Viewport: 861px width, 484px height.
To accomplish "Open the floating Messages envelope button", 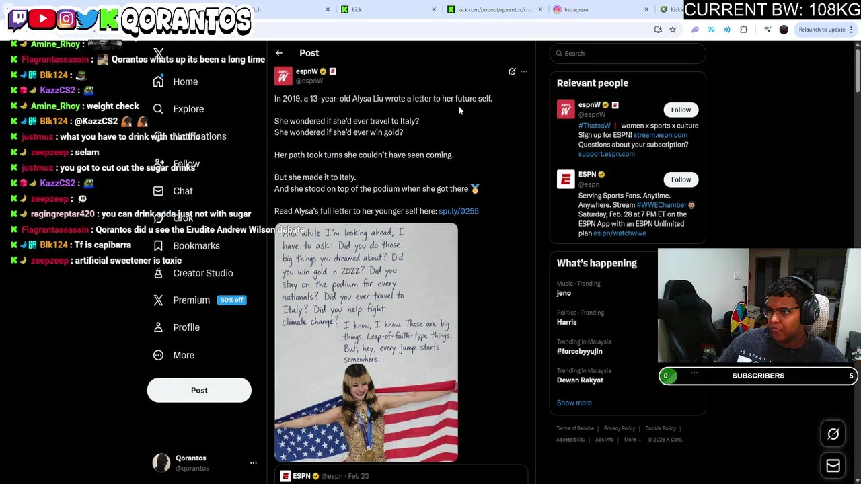I will pyautogui.click(x=833, y=465).
